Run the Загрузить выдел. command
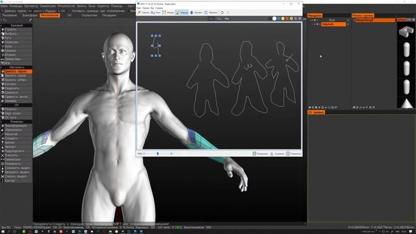This screenshot has width=416, height=234. coord(16,172)
